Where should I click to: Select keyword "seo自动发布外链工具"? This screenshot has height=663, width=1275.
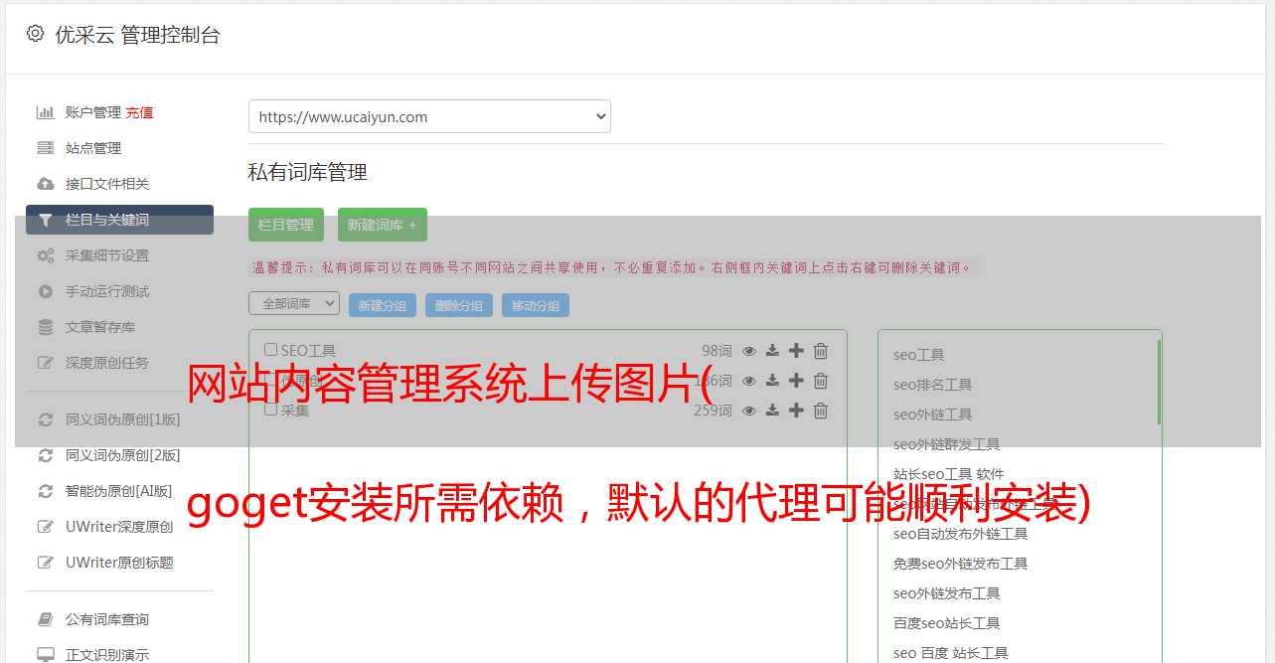(961, 534)
